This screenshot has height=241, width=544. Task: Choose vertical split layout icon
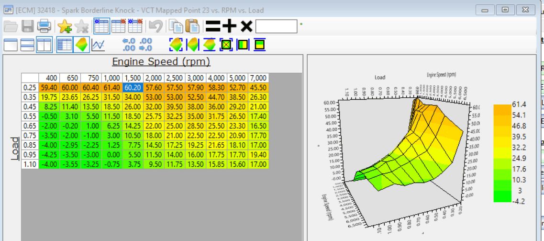[x=44, y=45]
